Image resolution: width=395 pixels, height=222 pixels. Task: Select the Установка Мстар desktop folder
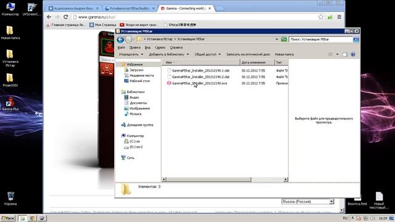[x=10, y=58]
